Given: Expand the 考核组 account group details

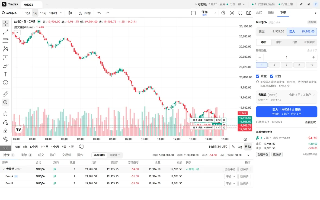Looking at the screenshot, I should (314, 95).
